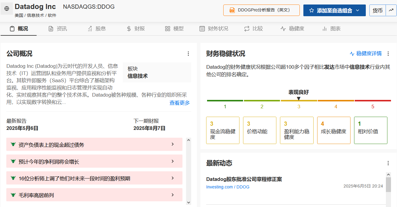Viewport: 397px width, 207px height.
Task: Click tips list scrollbar up arrow
Action: click(188, 140)
